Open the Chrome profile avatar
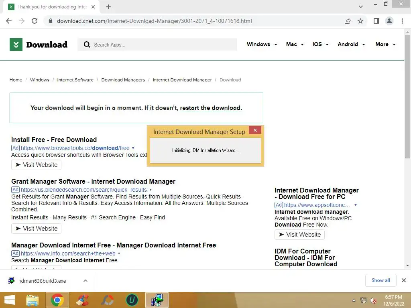The height and width of the screenshot is (308, 411). (389, 21)
